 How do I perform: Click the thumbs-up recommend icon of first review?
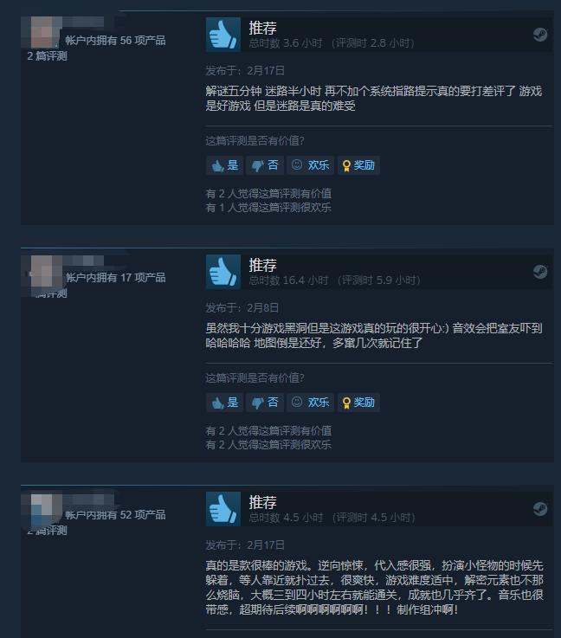(x=223, y=35)
